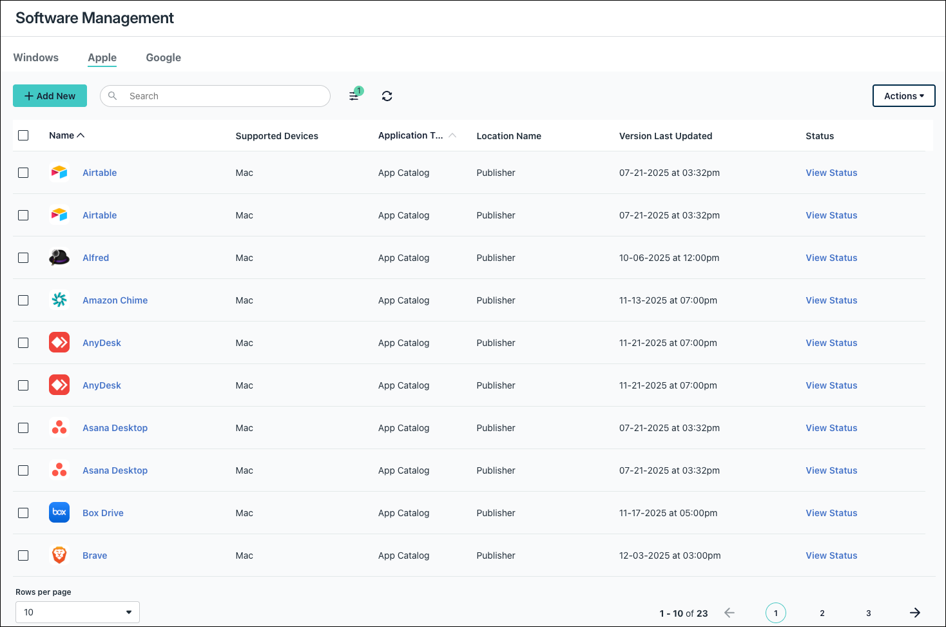Viewport: 946px width, 627px height.
Task: Toggle the select-all checkbox in header
Action: tap(23, 135)
